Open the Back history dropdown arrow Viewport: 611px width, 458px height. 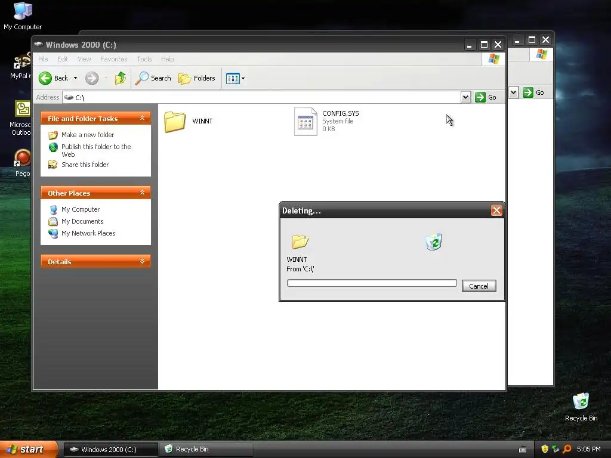tap(76, 78)
